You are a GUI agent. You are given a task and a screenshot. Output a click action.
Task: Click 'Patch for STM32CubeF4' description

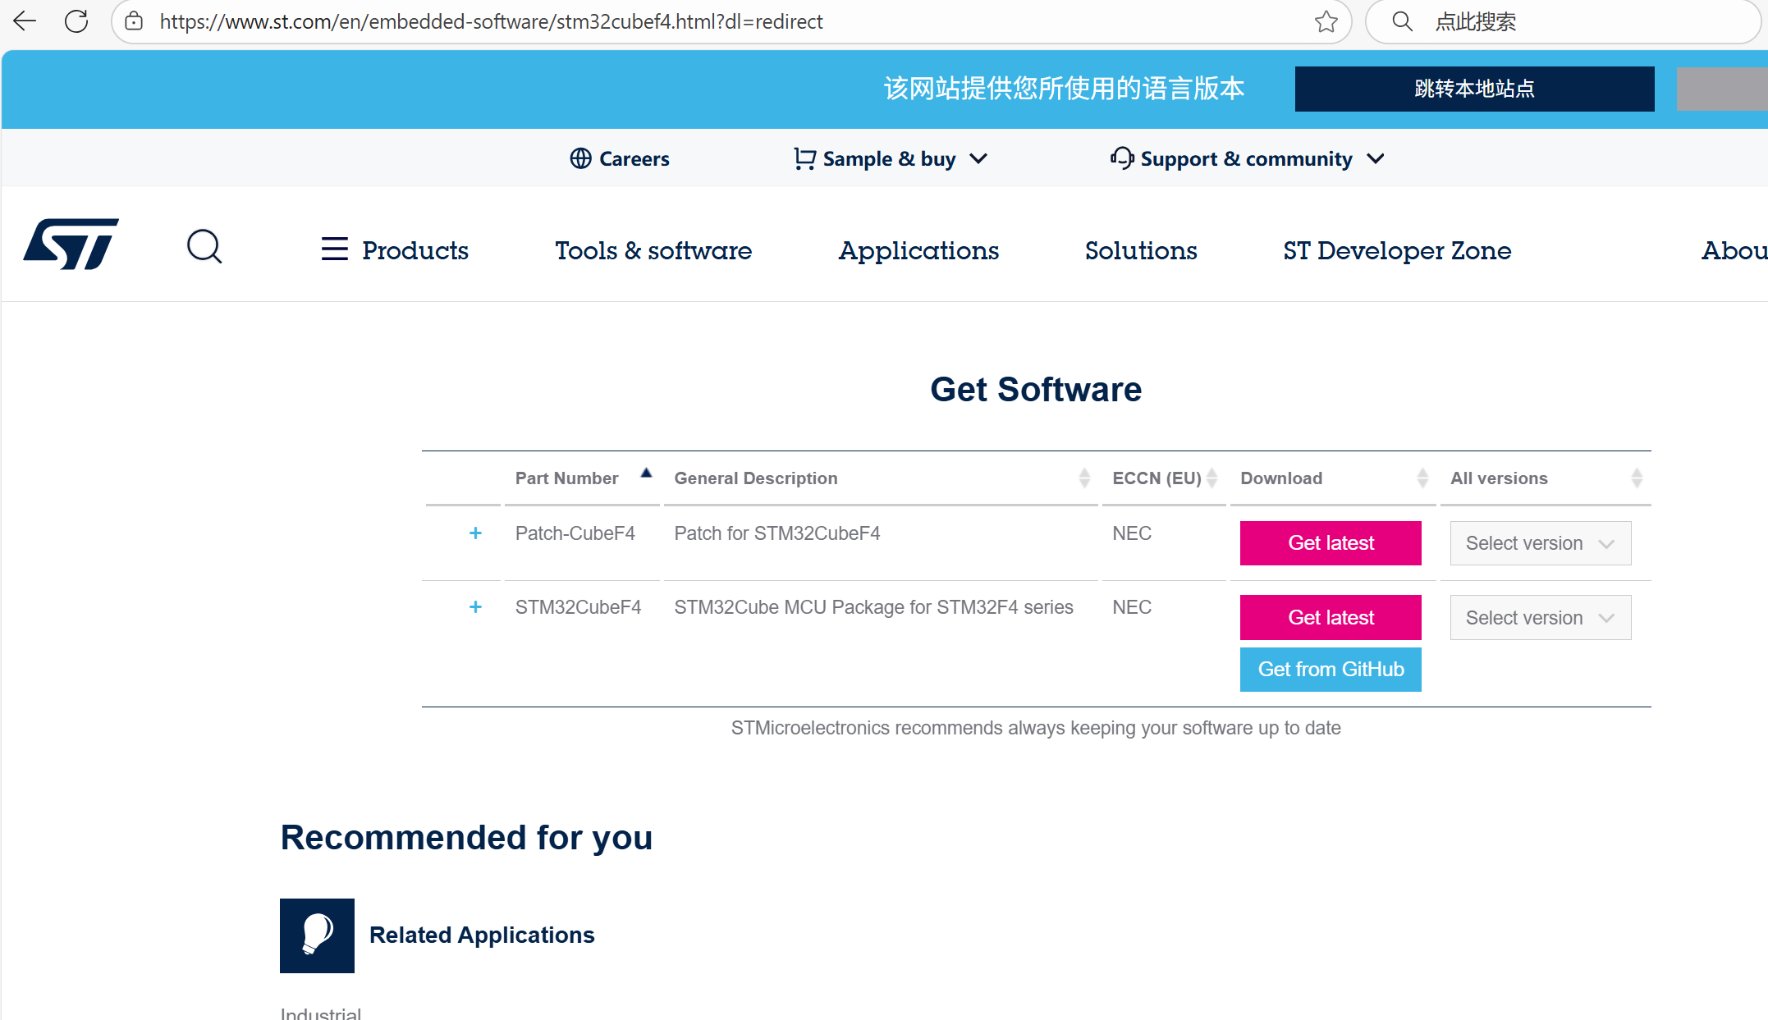point(776,533)
